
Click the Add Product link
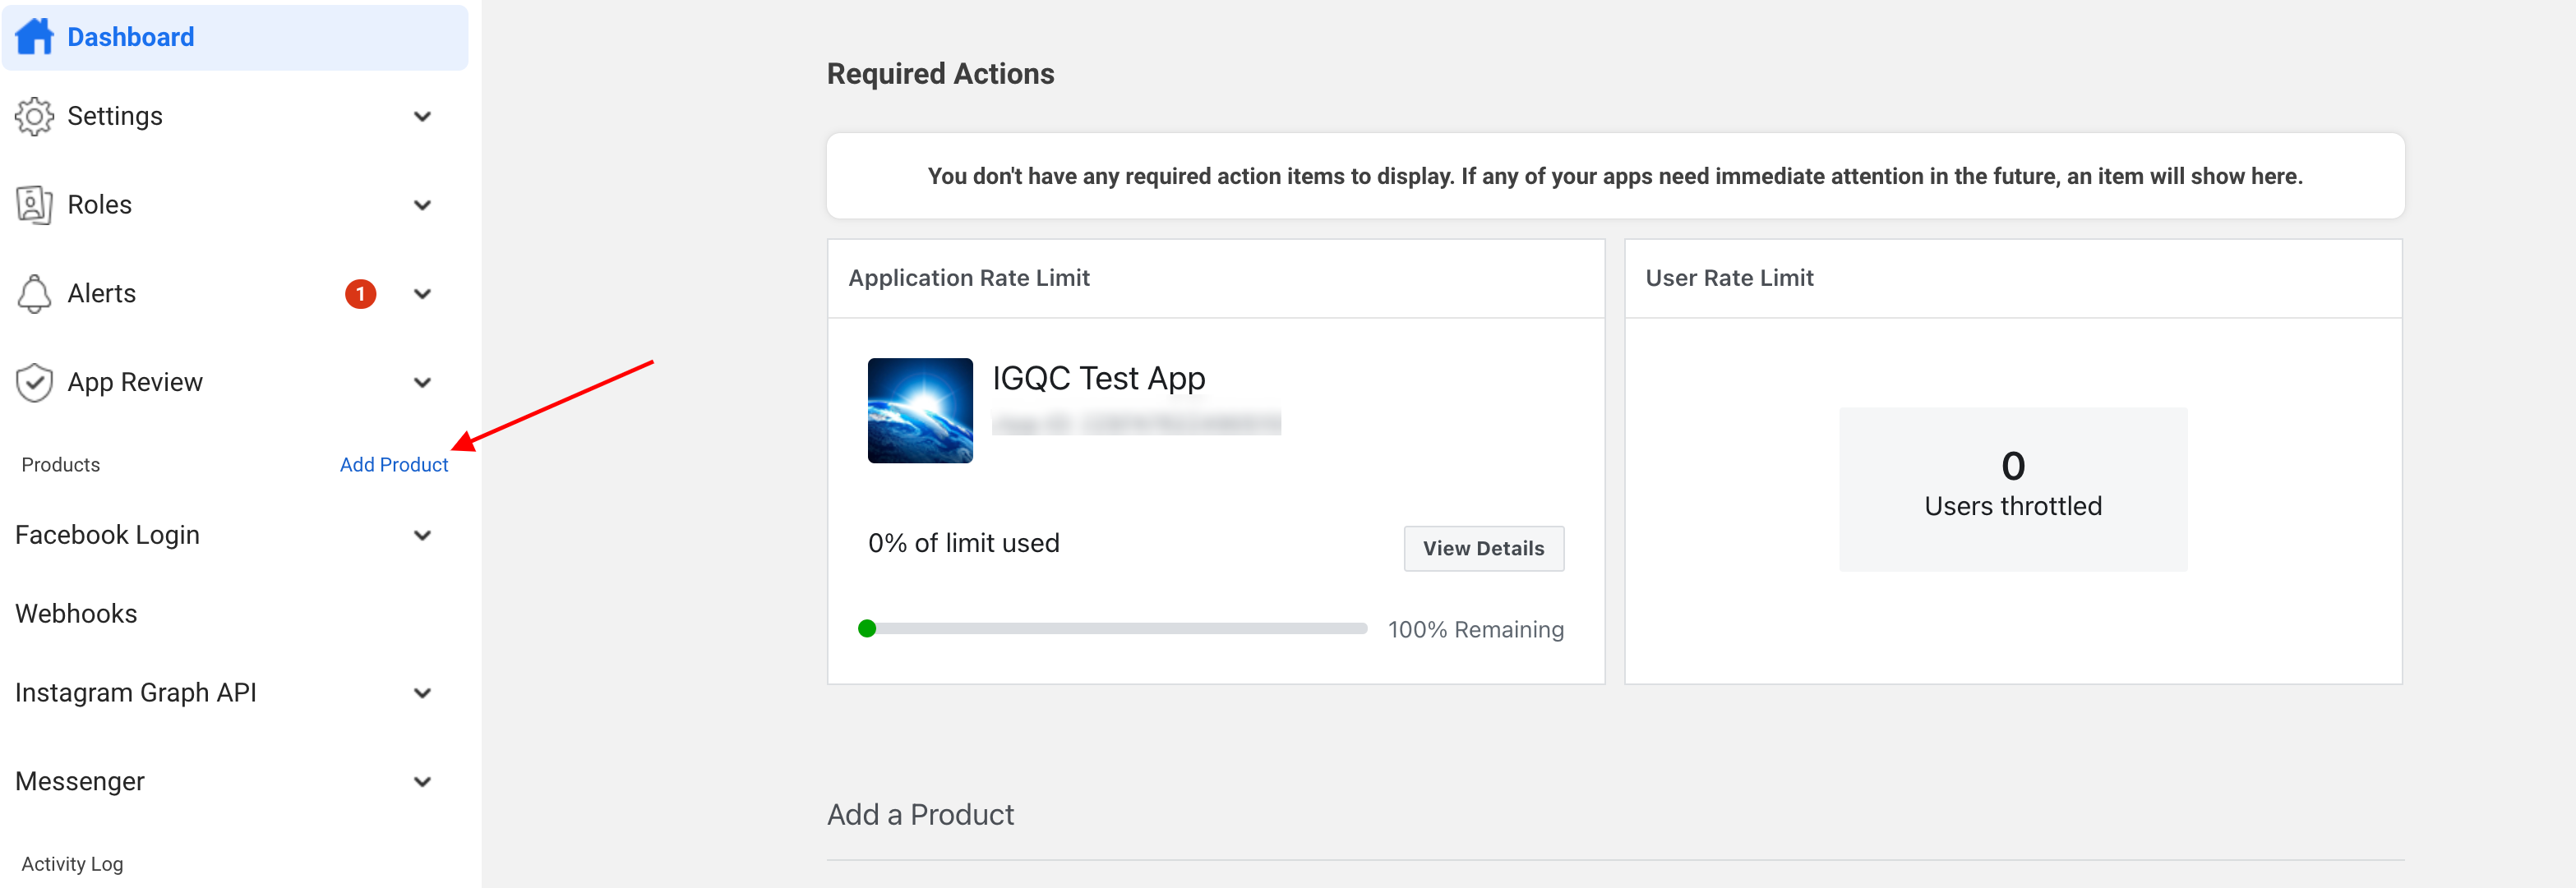click(x=394, y=464)
